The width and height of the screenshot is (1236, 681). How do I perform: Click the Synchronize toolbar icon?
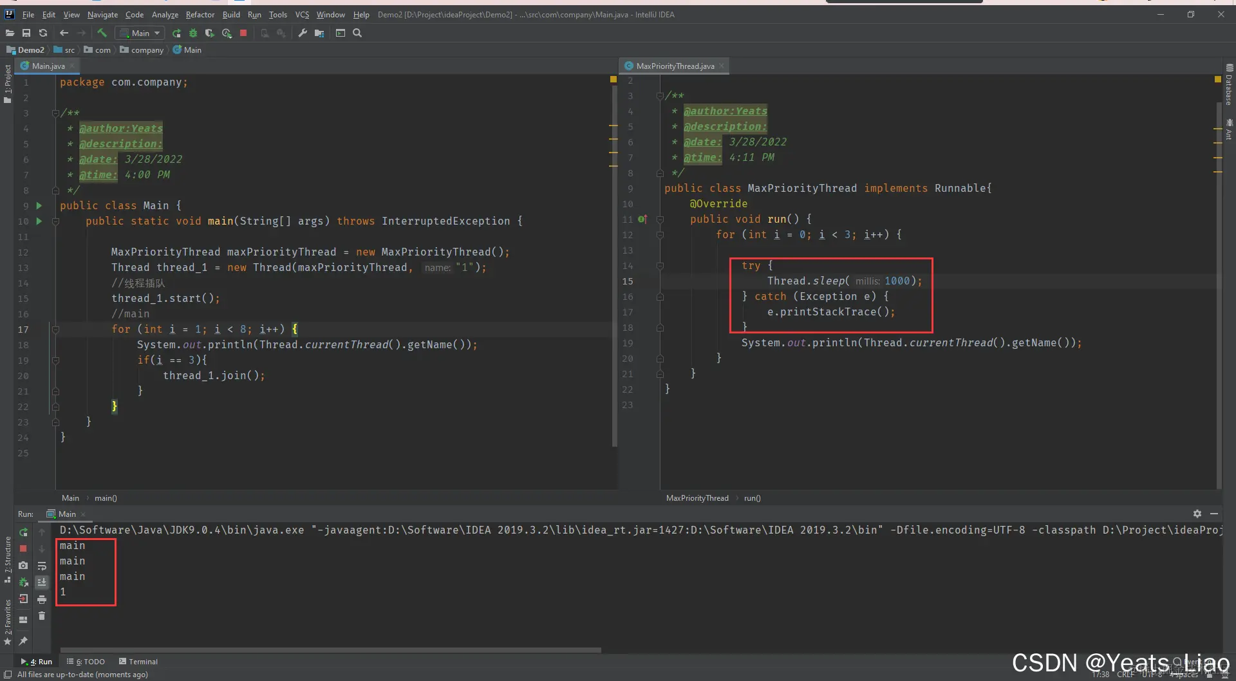coord(43,33)
